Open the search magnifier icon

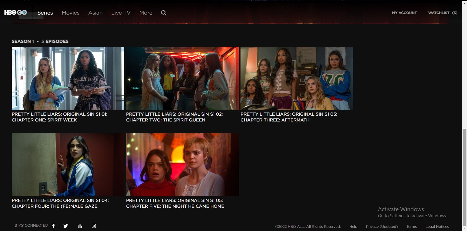pos(164,13)
